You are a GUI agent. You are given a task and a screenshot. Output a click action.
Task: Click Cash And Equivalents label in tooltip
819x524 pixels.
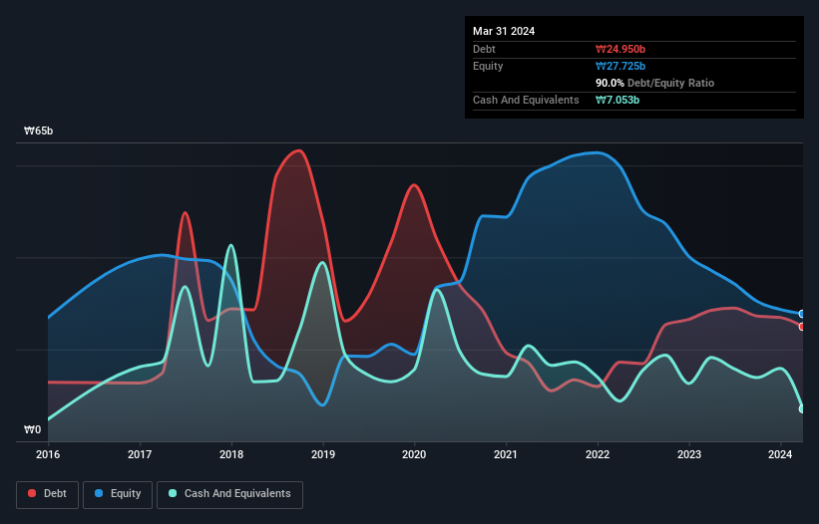pyautogui.click(x=526, y=100)
